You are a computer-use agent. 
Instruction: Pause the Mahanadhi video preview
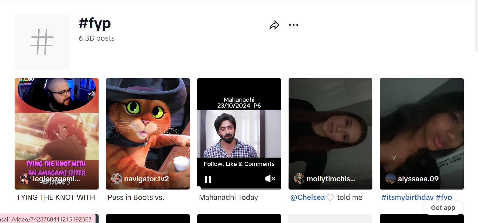pyautogui.click(x=208, y=179)
